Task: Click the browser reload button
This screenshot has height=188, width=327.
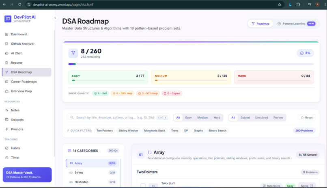Action: click(19, 4)
